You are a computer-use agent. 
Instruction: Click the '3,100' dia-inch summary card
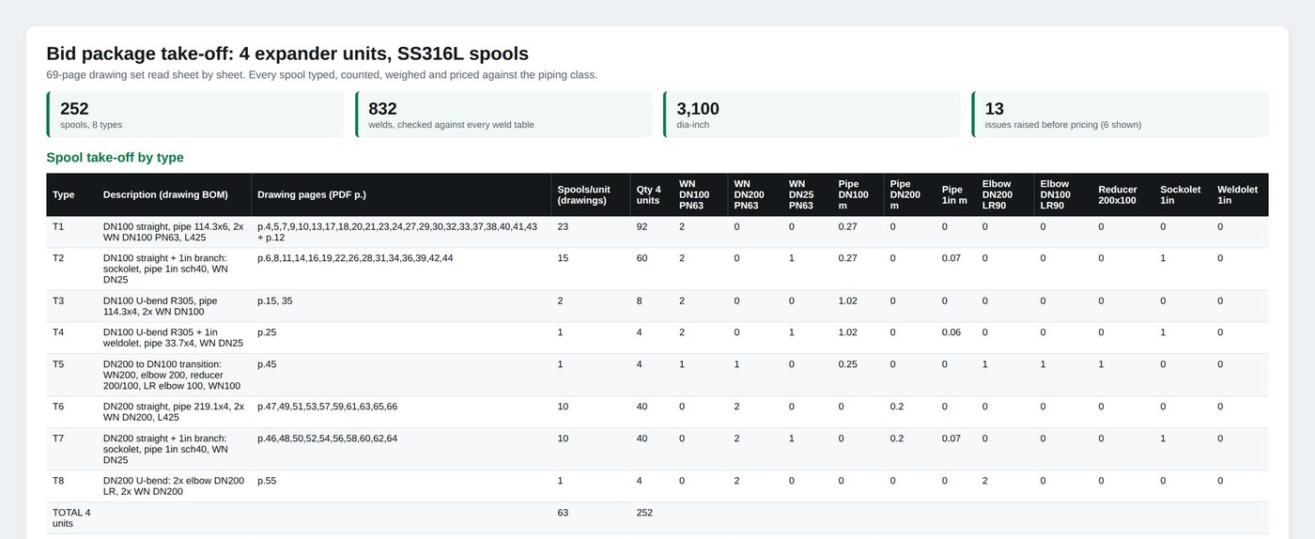[x=812, y=115]
